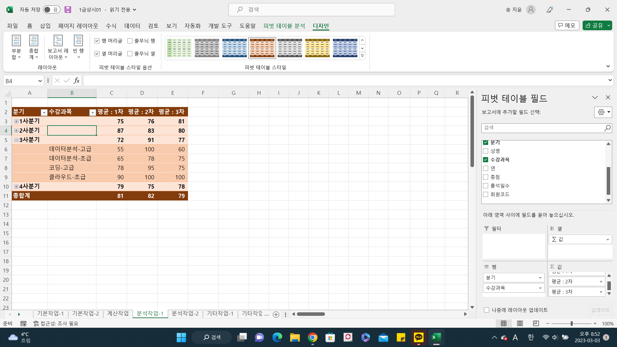This screenshot has height=347, width=617.
Task: Check the 나중에 레이아웃 업데이트 checkbox
Action: pos(487,310)
